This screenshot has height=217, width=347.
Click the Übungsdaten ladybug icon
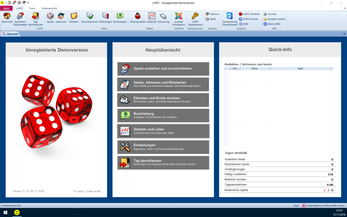click(138, 18)
